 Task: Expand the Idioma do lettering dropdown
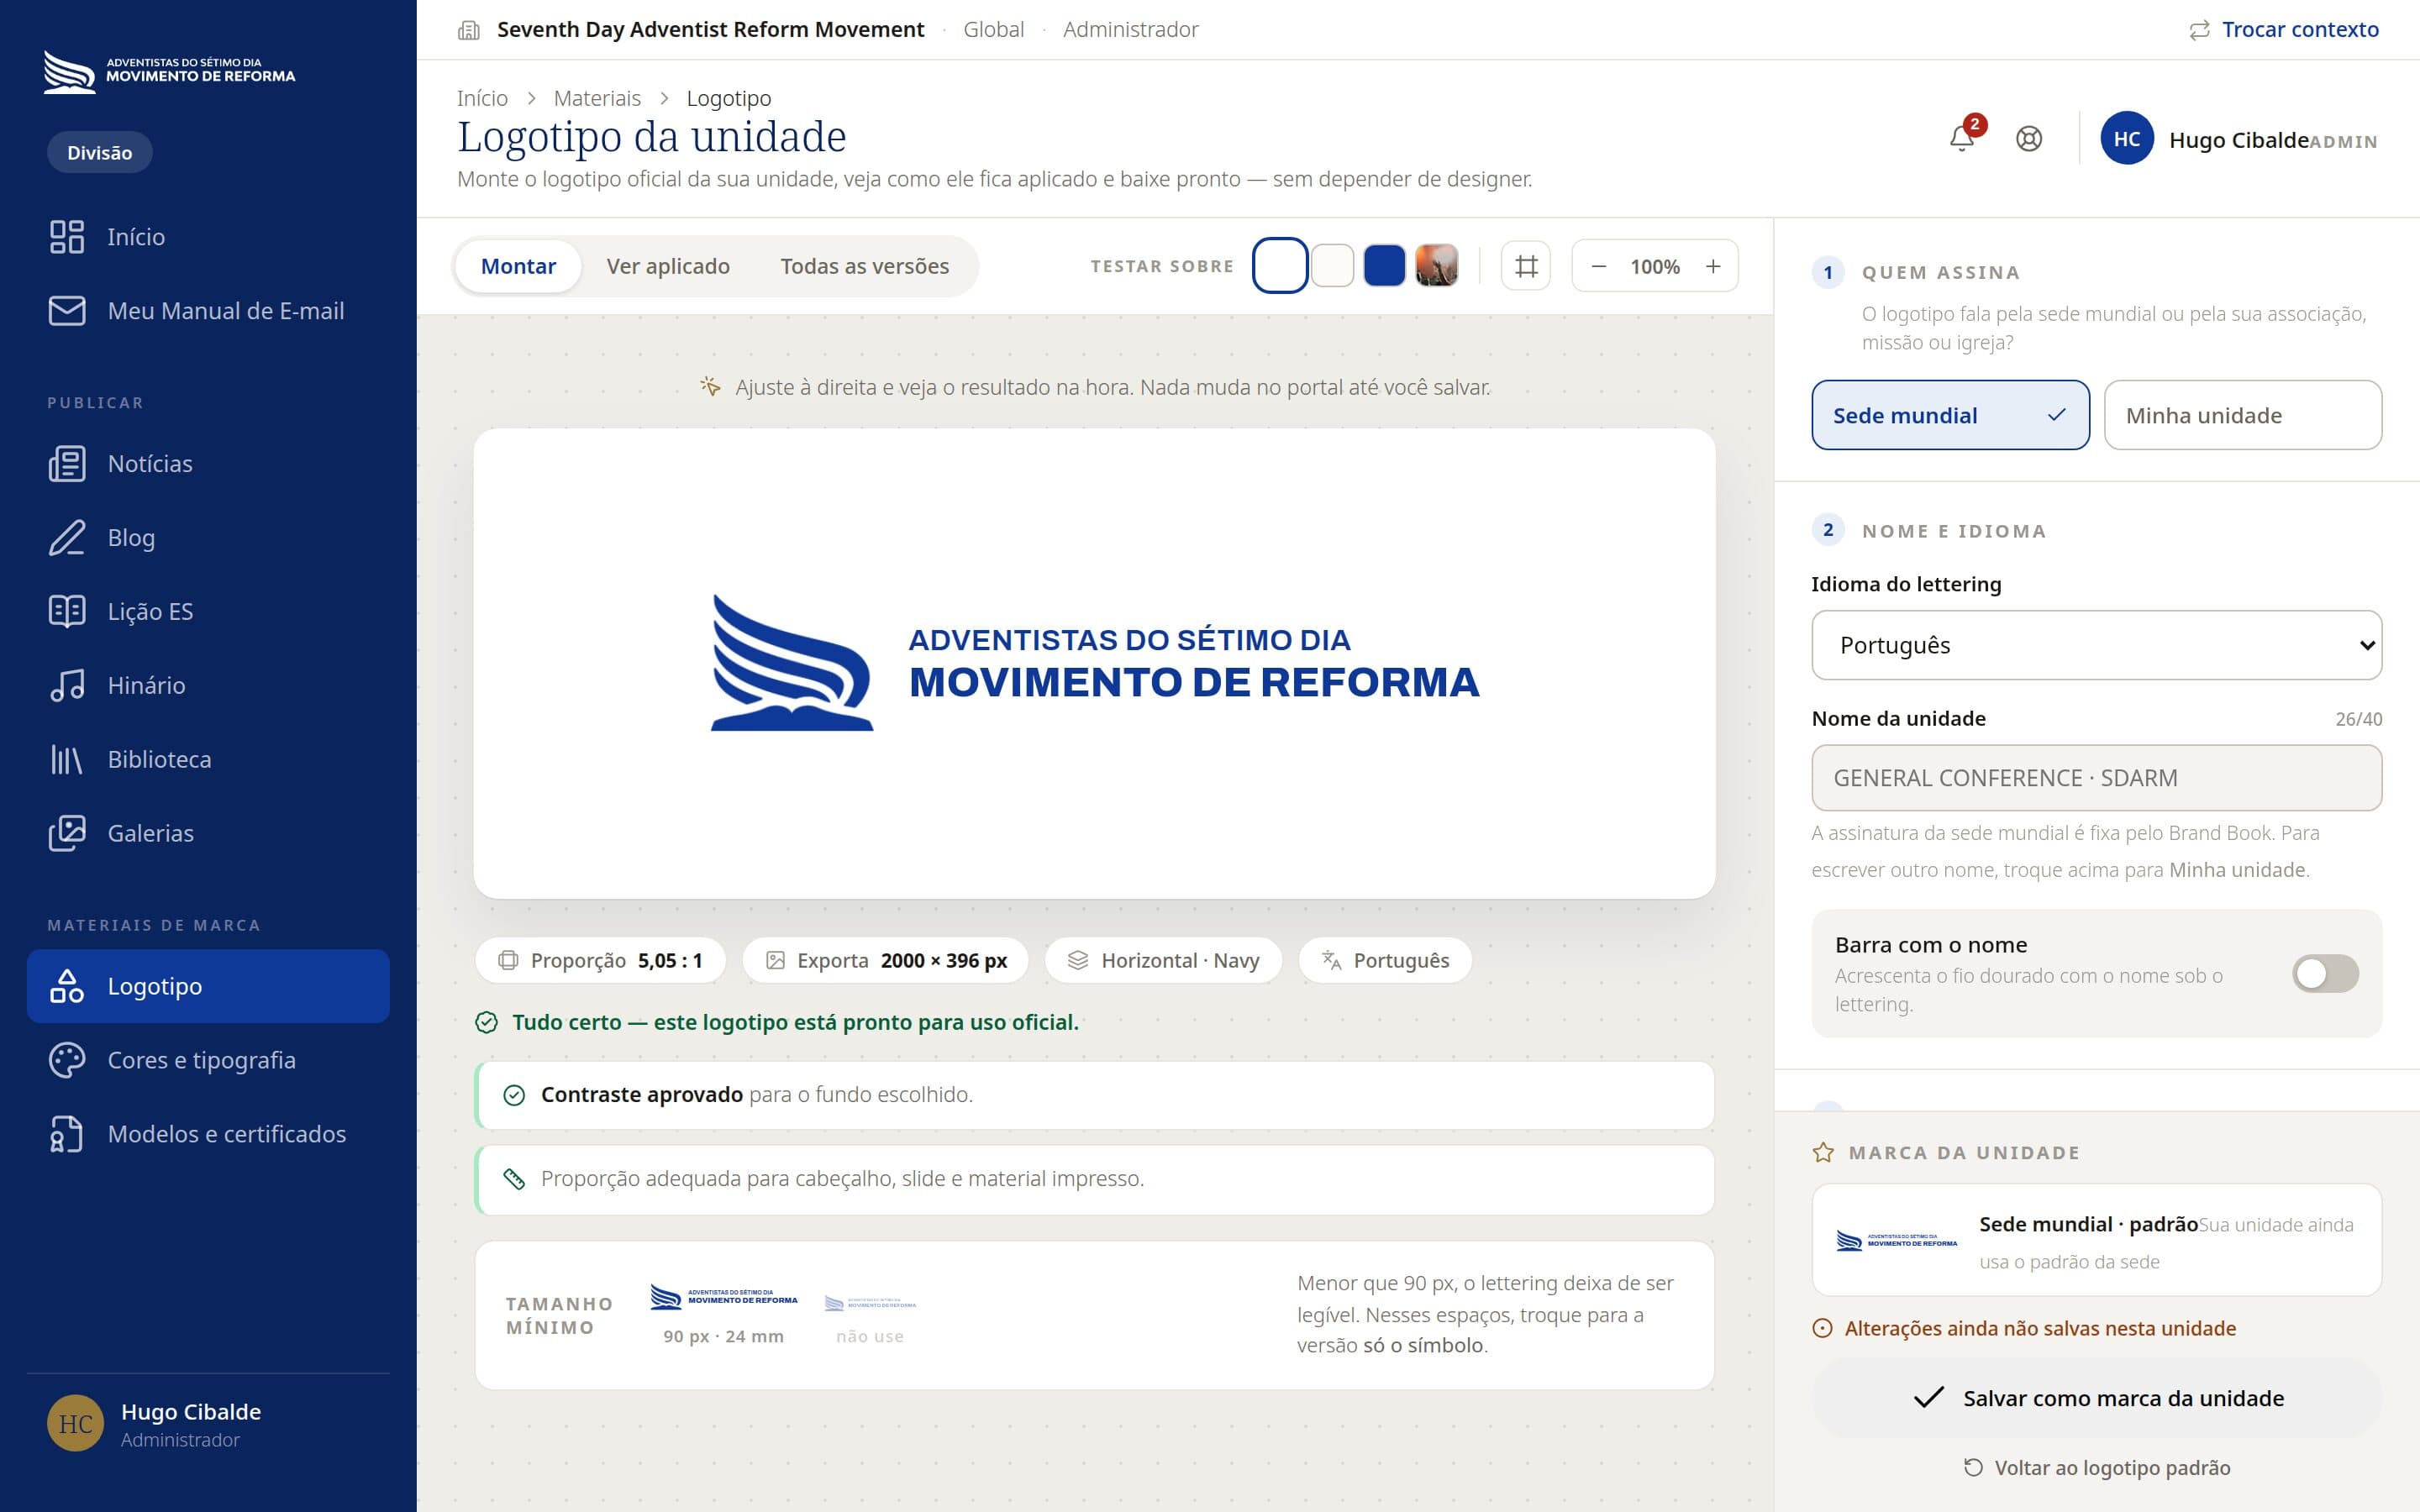pyautogui.click(x=2096, y=645)
